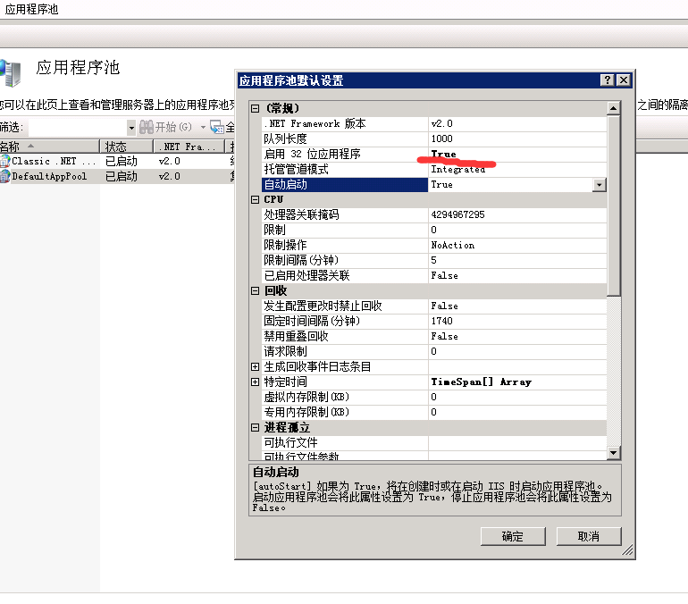Select the 启用 32 位应用程序 True value
The height and width of the screenshot is (604, 688).
[443, 155]
